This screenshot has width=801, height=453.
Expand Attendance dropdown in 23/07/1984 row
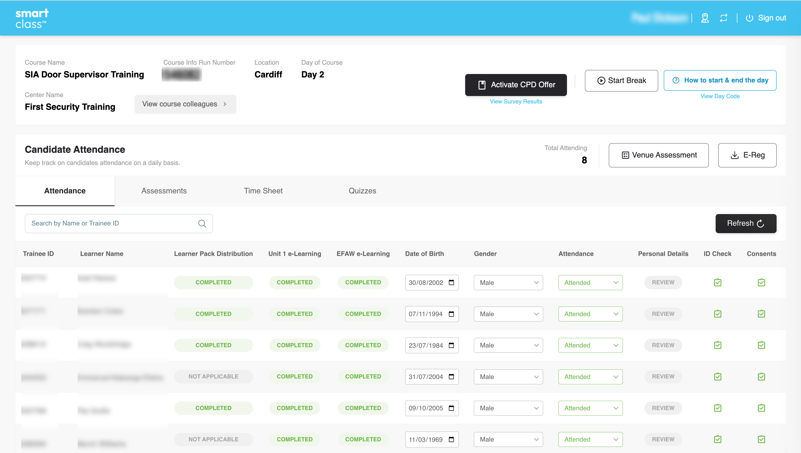tap(591, 345)
